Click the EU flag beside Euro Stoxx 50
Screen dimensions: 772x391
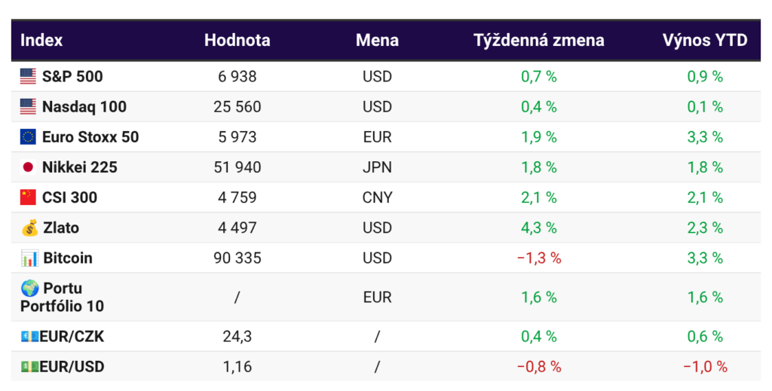coord(28,137)
